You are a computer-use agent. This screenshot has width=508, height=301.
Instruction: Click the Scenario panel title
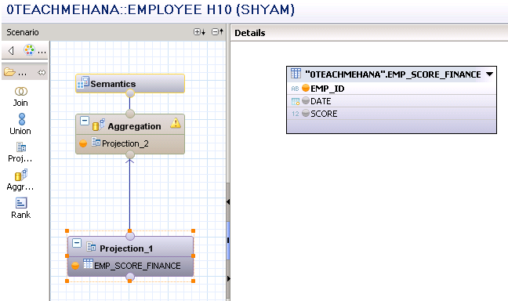point(23,32)
